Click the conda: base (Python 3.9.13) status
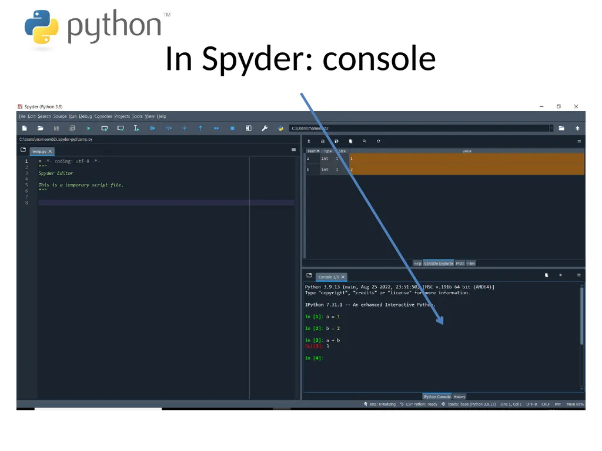The height and width of the screenshot is (451, 602). [469, 404]
